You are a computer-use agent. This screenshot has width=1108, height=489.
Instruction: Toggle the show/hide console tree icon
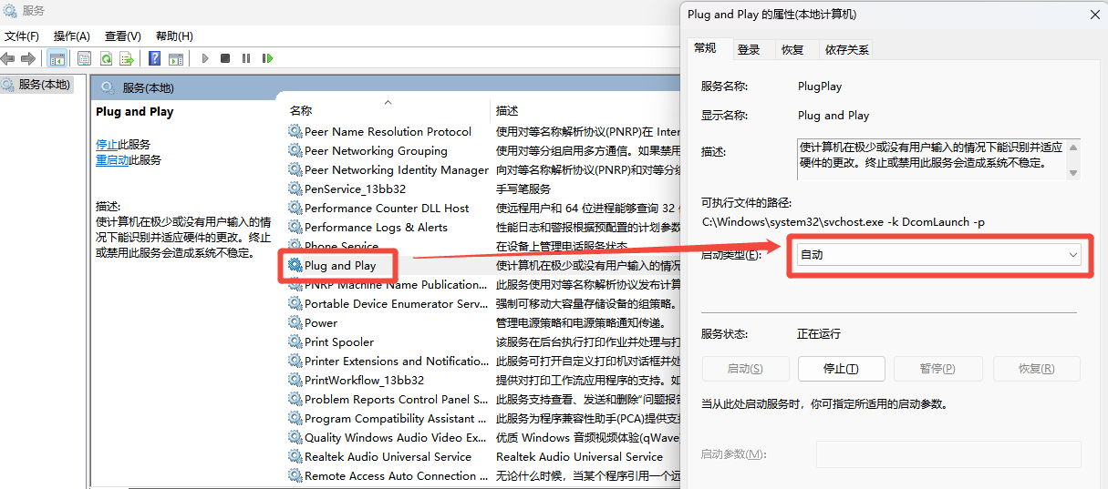(57, 58)
